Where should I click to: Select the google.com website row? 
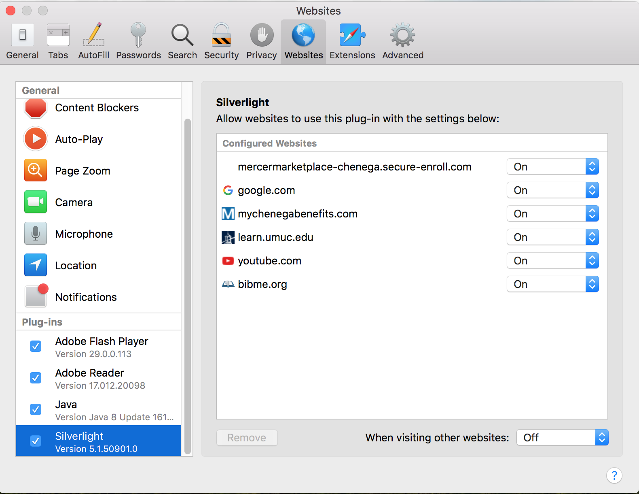pyautogui.click(x=412, y=190)
